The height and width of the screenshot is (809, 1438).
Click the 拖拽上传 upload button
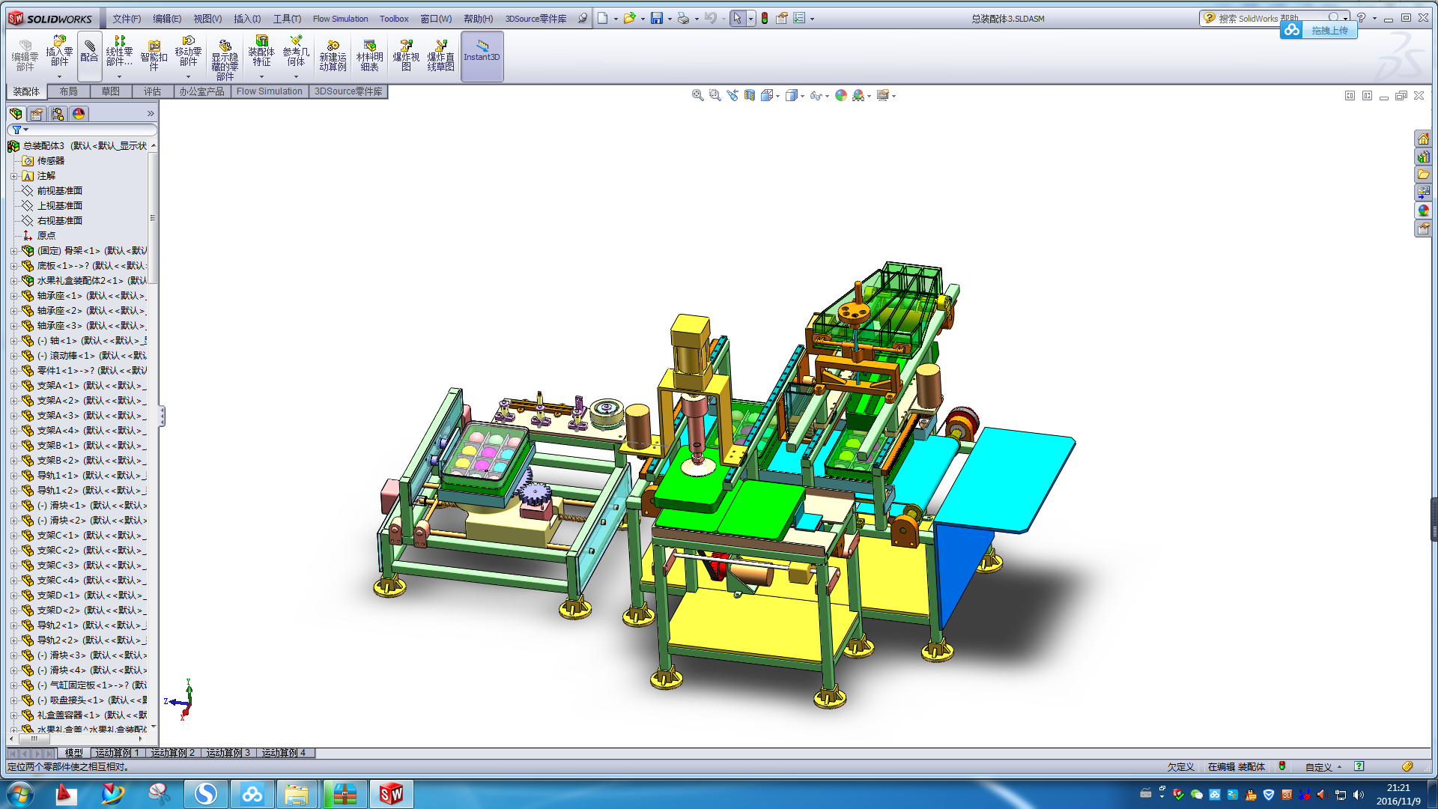(x=1329, y=31)
